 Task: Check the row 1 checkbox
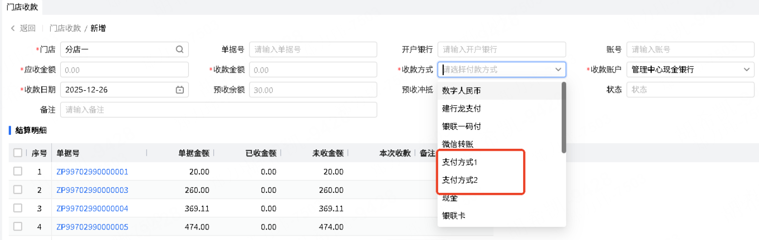pos(18,171)
